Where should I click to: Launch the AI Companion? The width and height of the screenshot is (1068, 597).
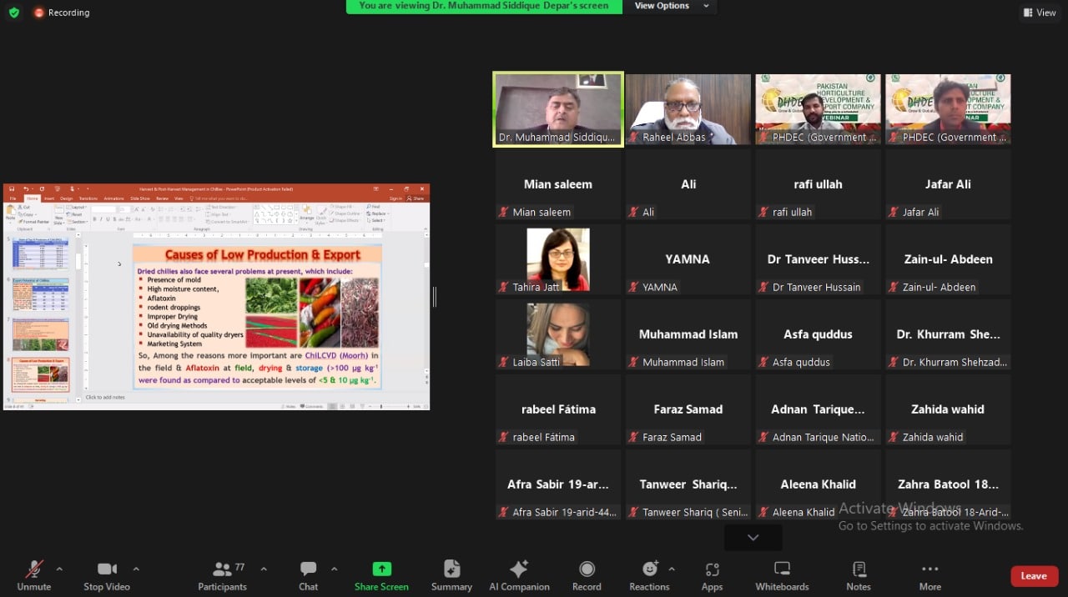pos(519,574)
